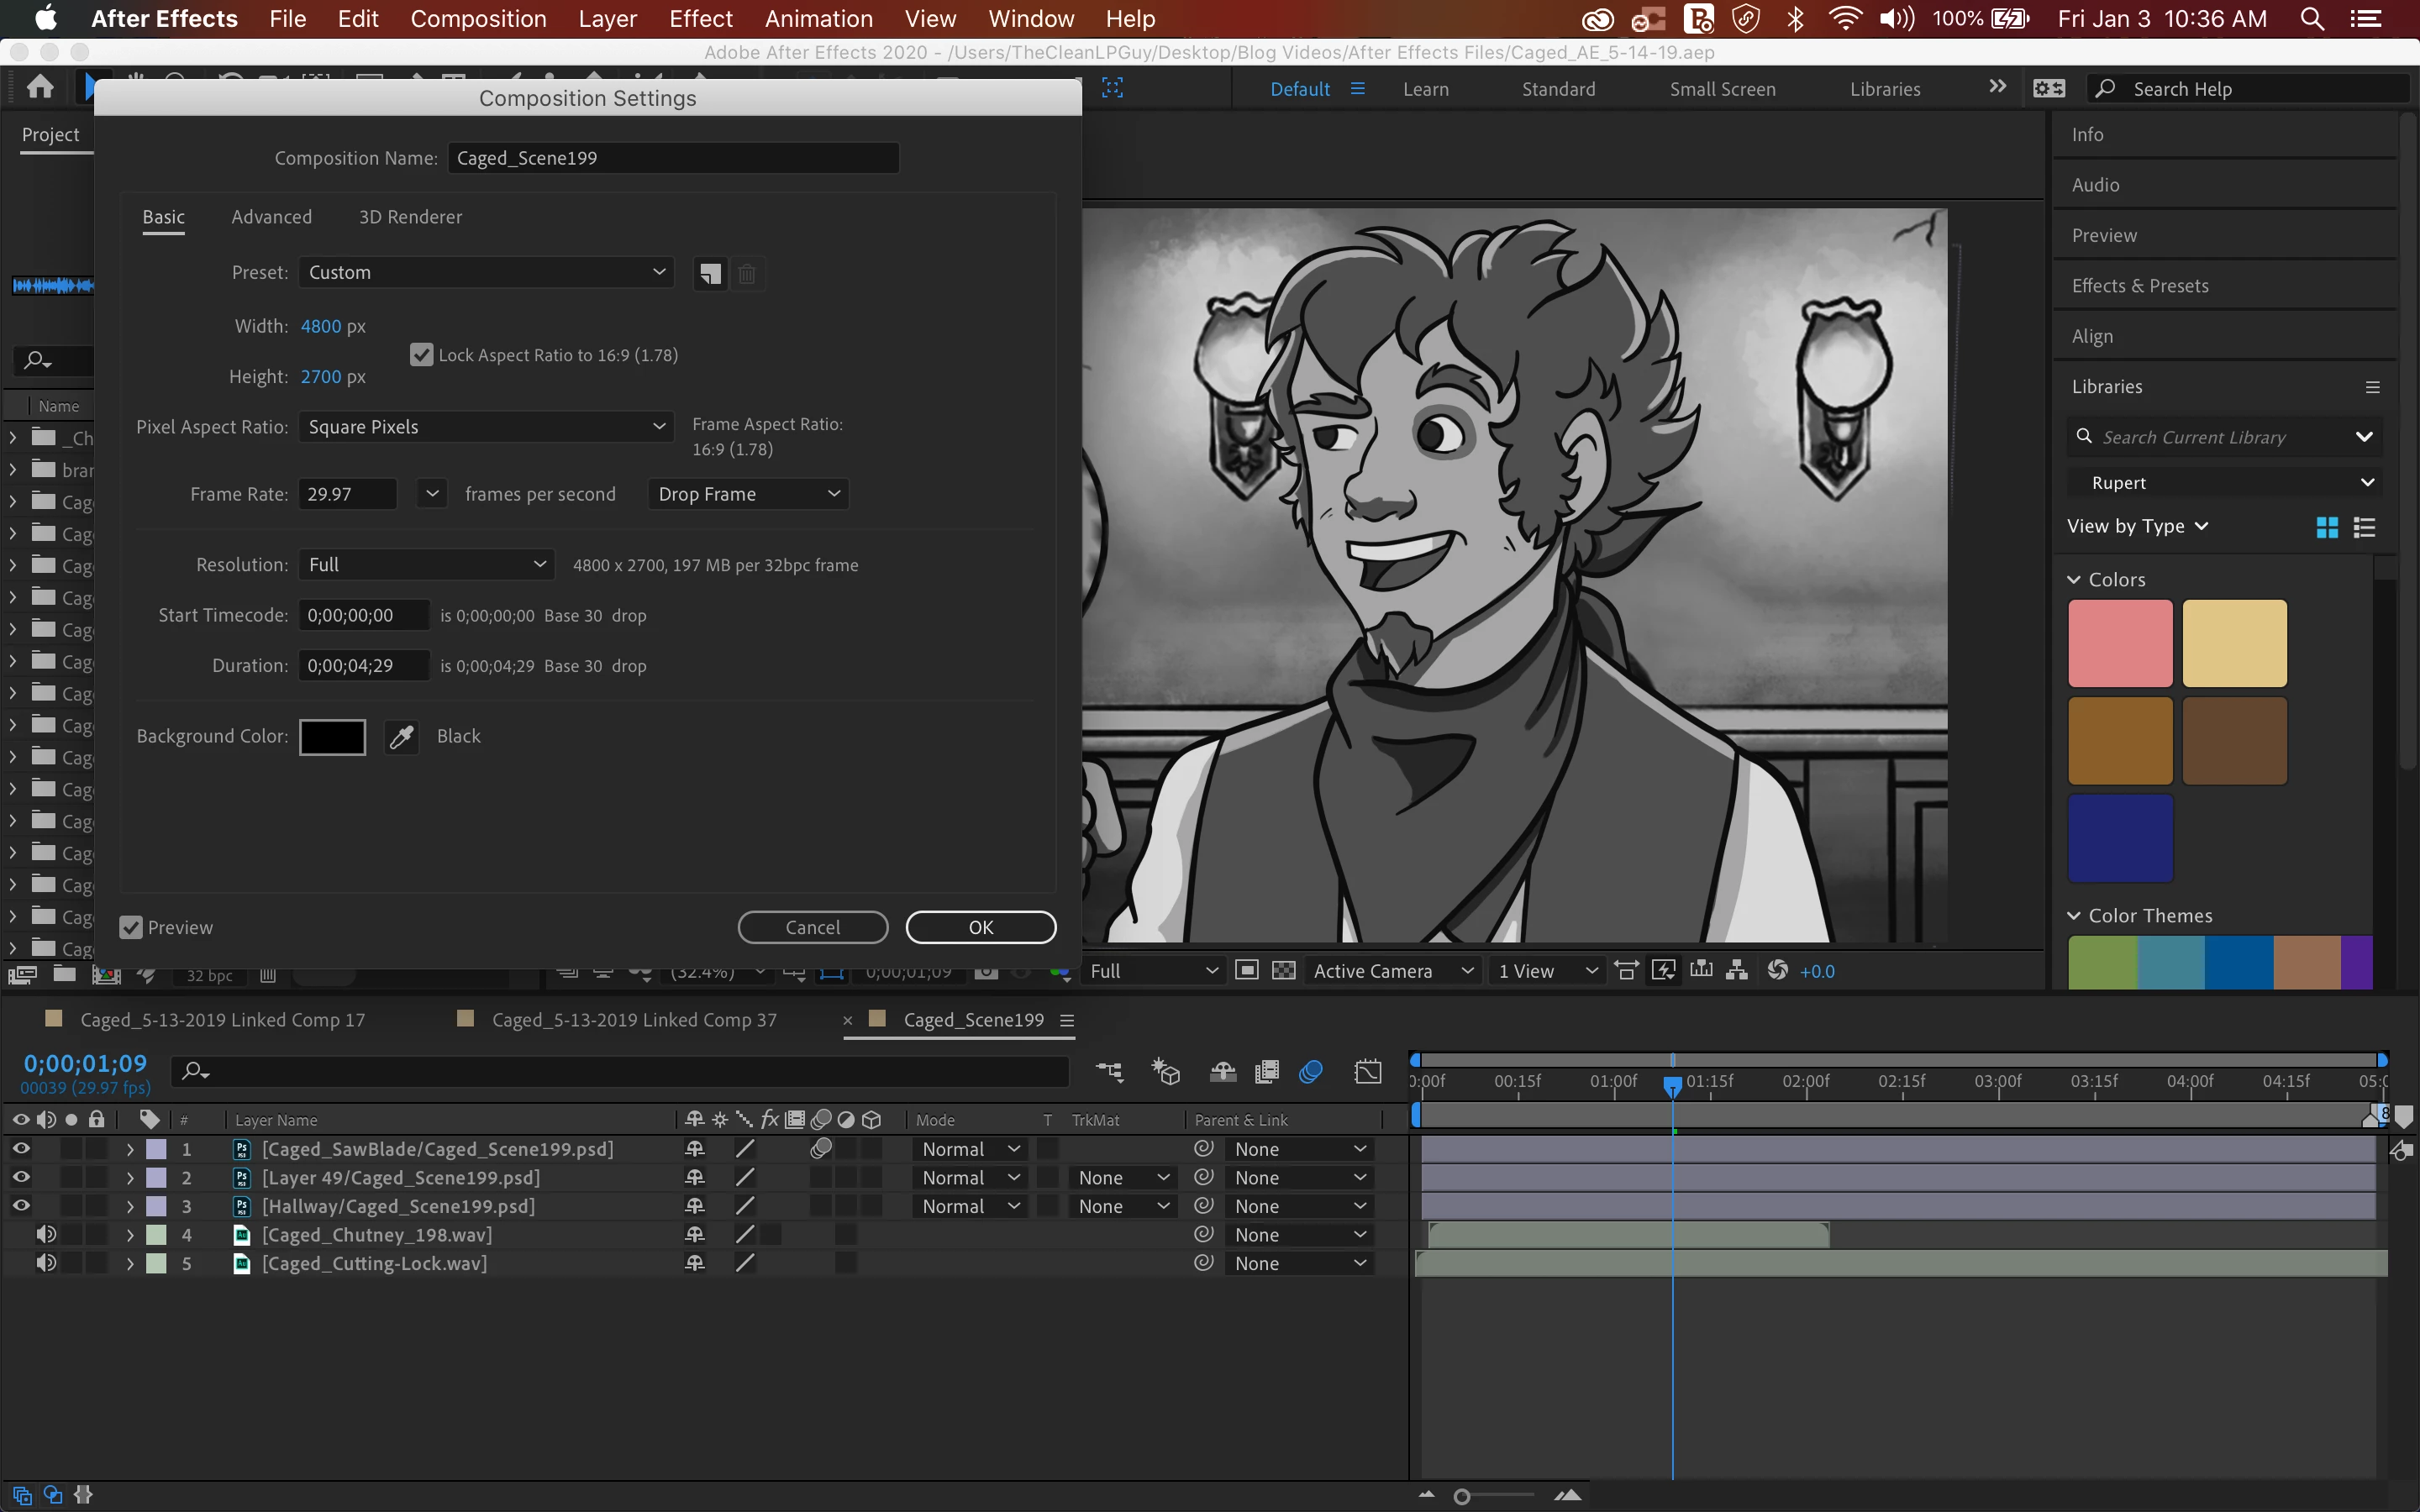Pick background color with the eyedropper
This screenshot has width=2420, height=1512.
[x=401, y=737]
